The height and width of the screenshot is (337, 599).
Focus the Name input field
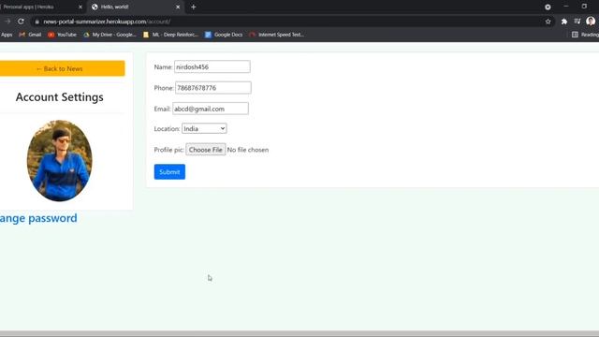212,66
